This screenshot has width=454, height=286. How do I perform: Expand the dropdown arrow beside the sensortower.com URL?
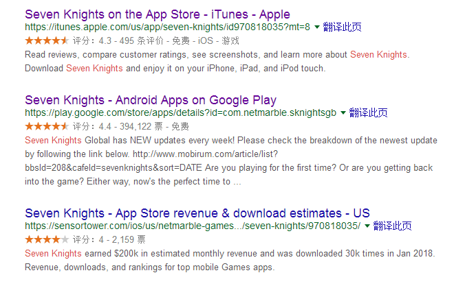pos(367,226)
